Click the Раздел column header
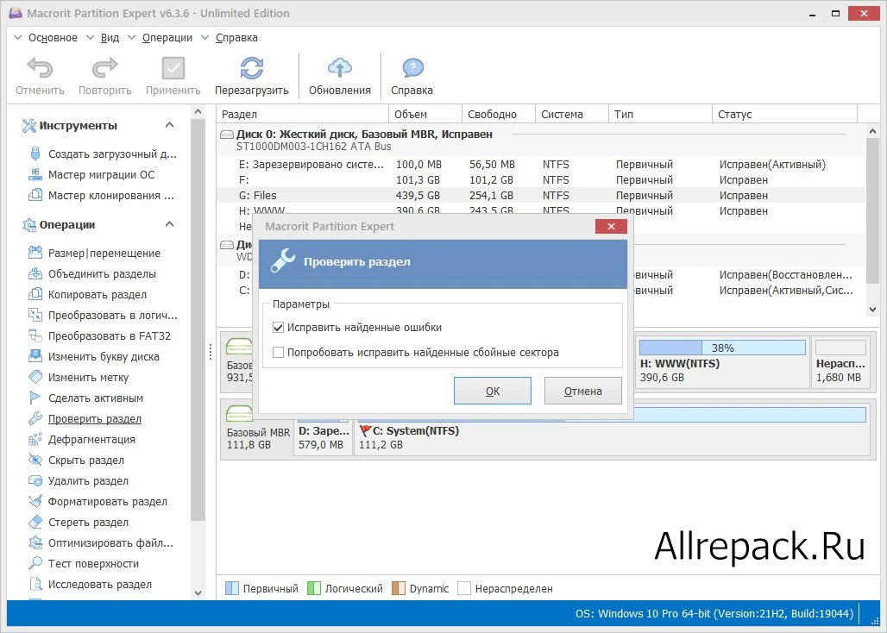The image size is (887, 633). click(303, 114)
